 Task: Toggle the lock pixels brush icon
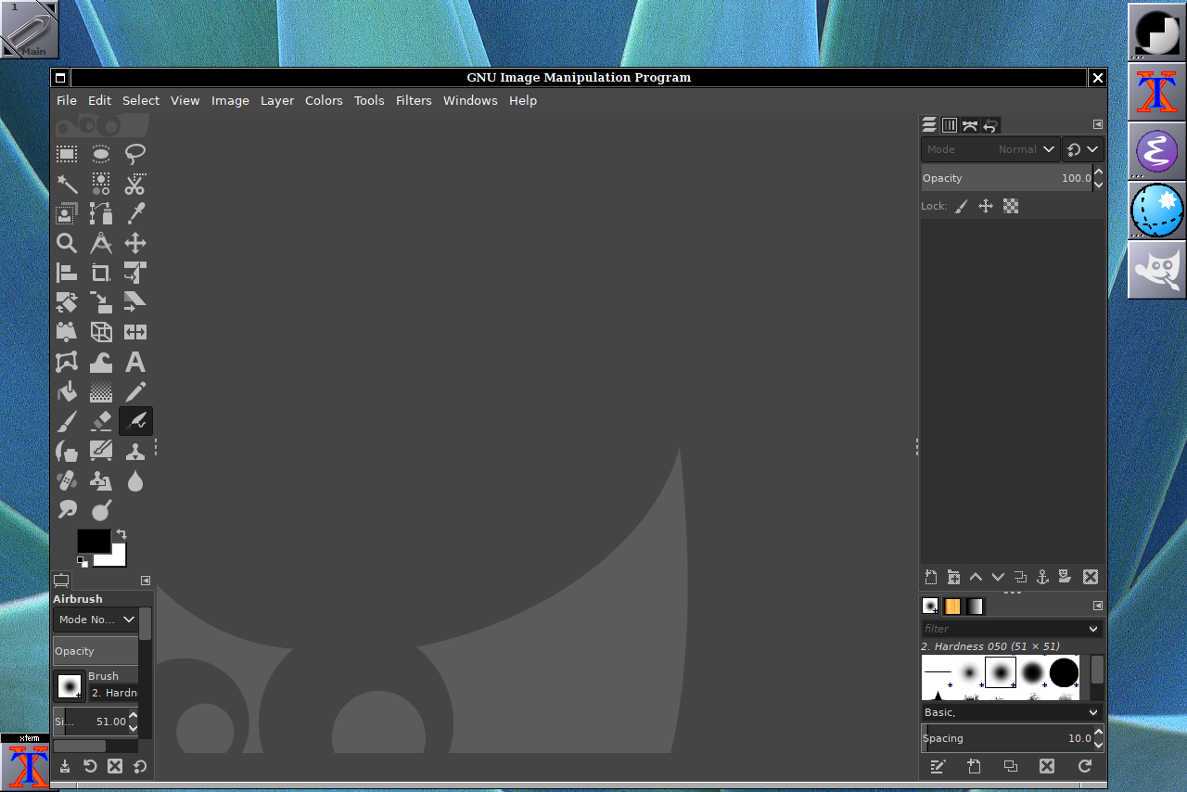(x=962, y=206)
